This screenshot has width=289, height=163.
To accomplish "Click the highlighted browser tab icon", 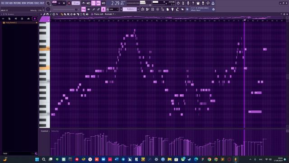I will [35, 19].
